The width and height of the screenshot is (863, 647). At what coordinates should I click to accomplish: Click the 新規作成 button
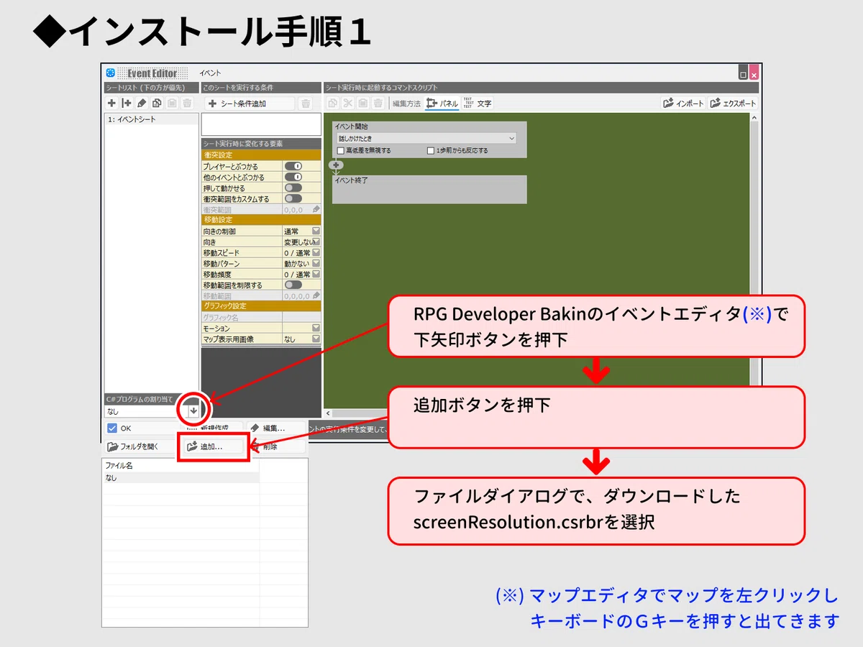pos(213,428)
